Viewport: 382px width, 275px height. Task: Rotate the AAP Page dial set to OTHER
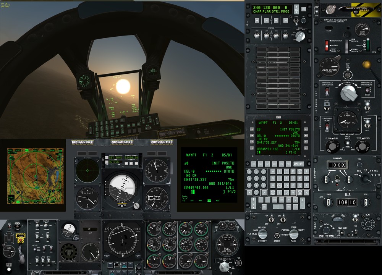click(293, 234)
